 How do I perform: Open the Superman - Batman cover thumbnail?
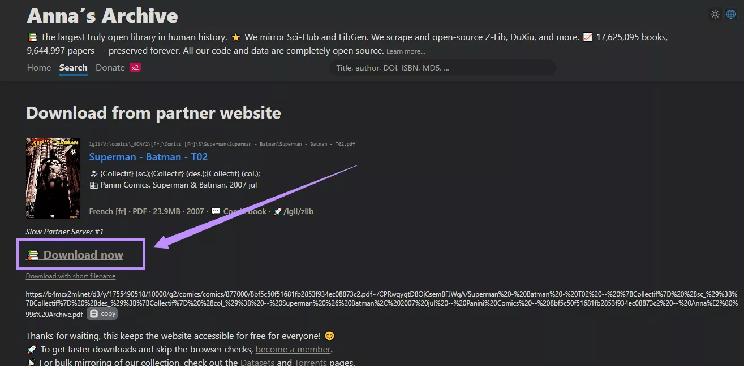tap(45, 178)
